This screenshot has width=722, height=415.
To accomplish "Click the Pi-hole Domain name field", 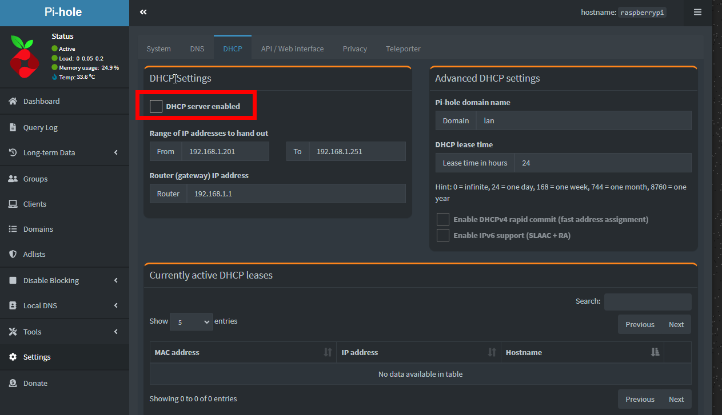I will [x=584, y=120].
